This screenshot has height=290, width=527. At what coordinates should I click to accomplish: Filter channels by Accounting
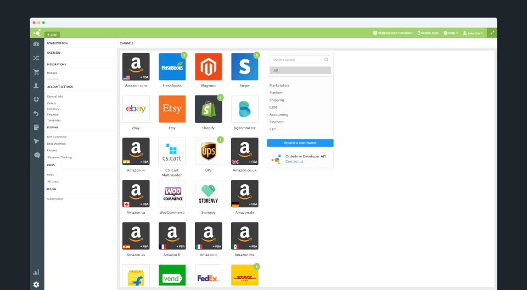pyautogui.click(x=279, y=115)
